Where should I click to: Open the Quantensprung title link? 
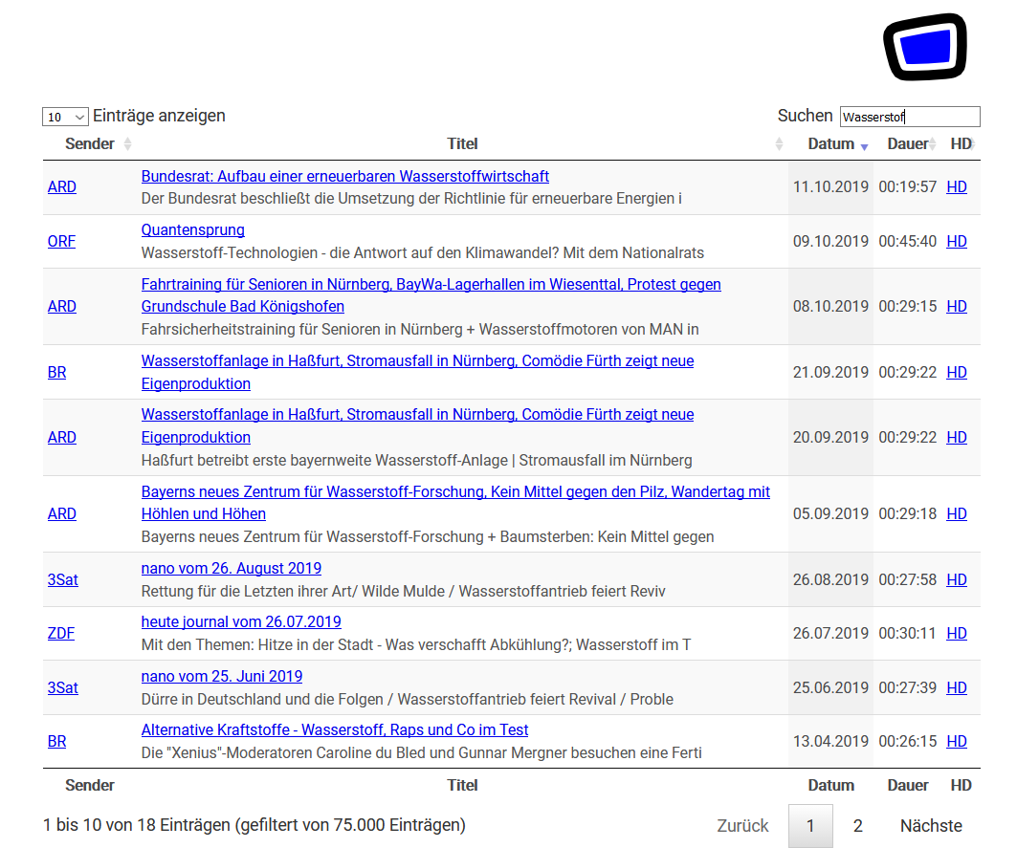point(192,230)
